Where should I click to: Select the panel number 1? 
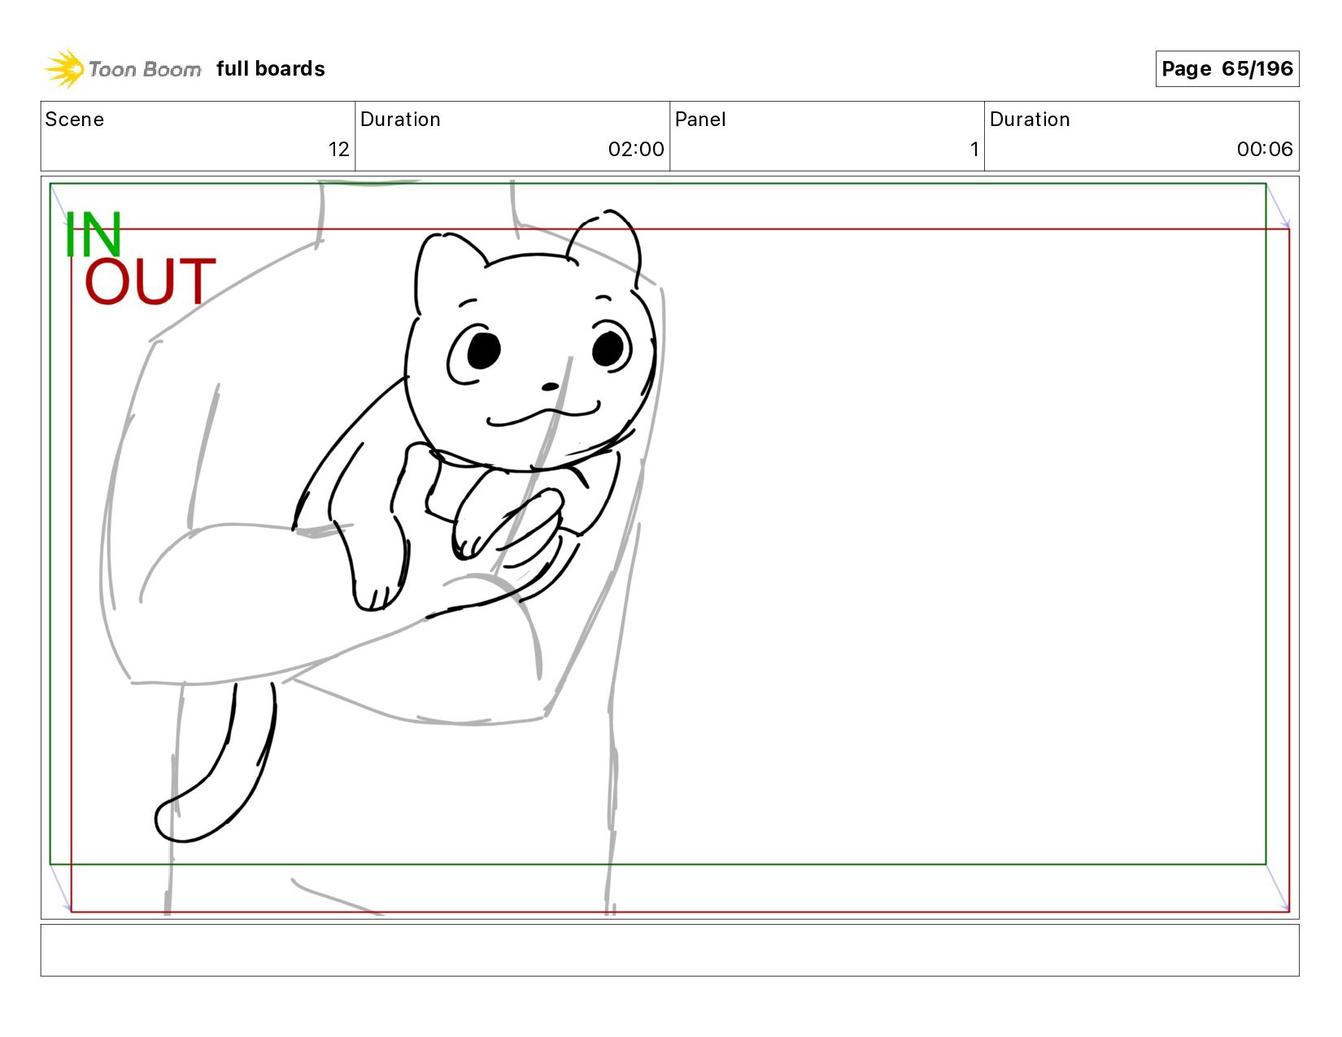974,150
